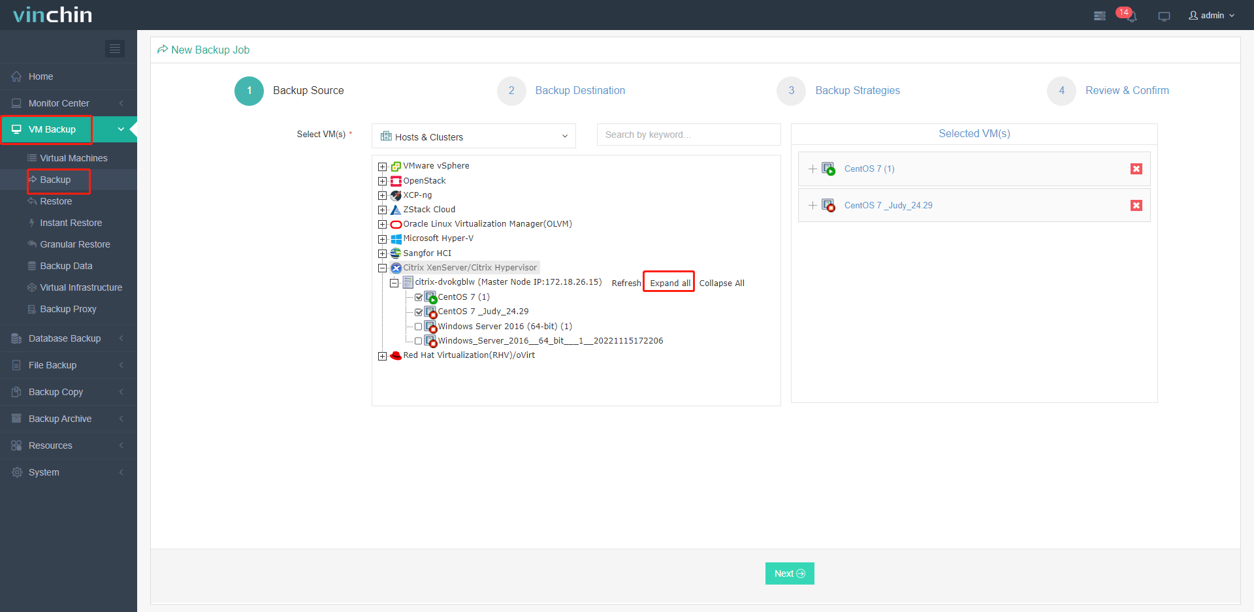
Task: Click the Vinchin logo
Action: [52, 14]
